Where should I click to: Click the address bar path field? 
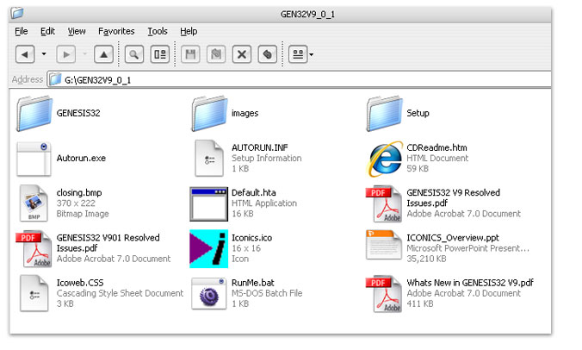[299, 79]
